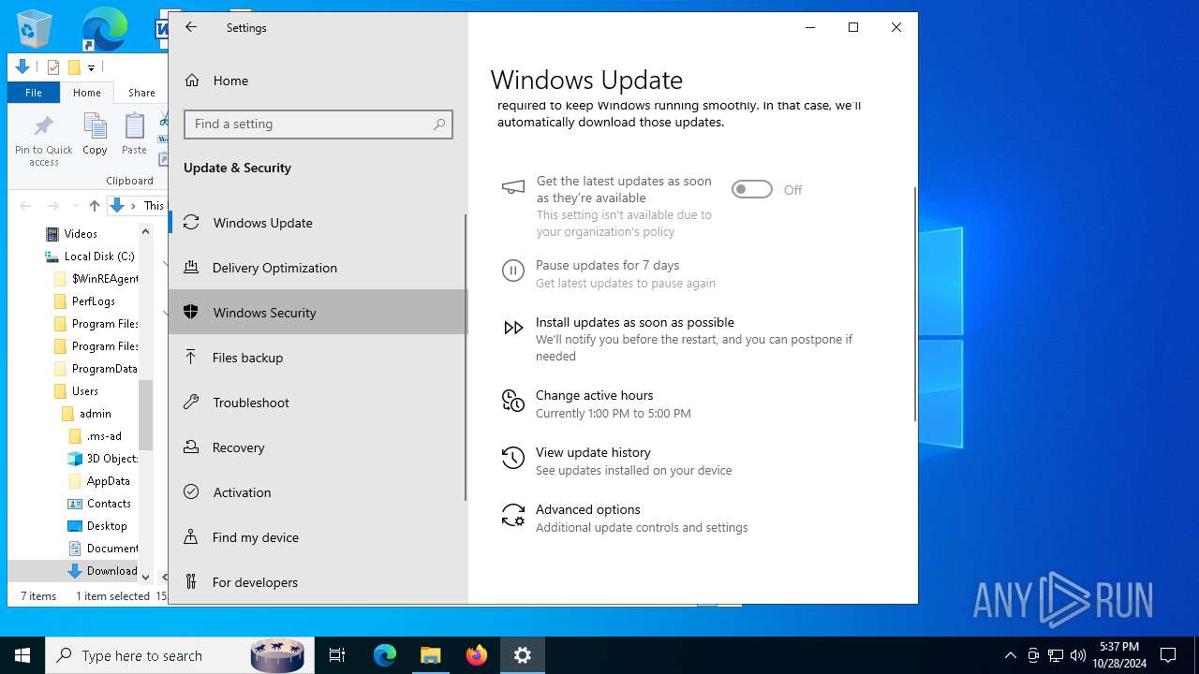This screenshot has height=674, width=1199.
Task: Open Recovery section
Action: click(318, 447)
